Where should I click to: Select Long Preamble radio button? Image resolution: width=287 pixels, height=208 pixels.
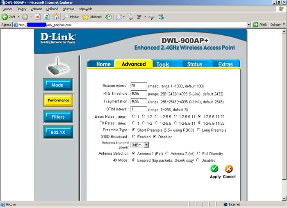pos(198,130)
